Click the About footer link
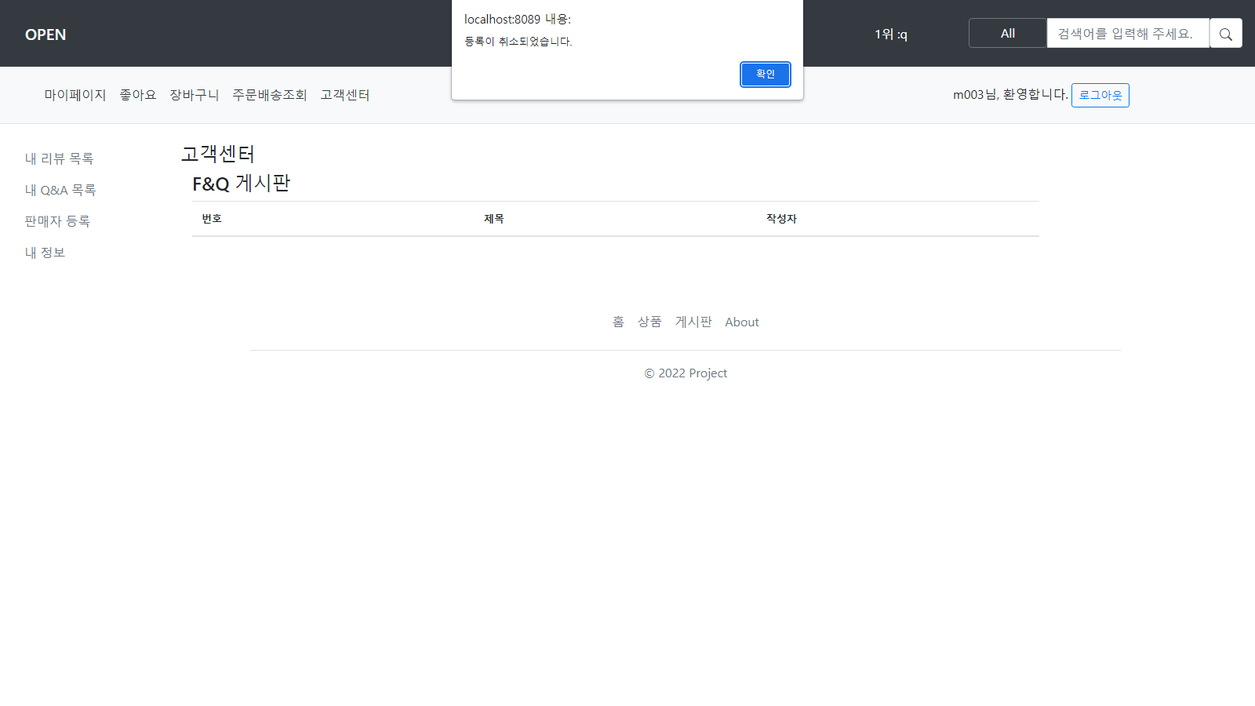The height and width of the screenshot is (706, 1255). (741, 322)
